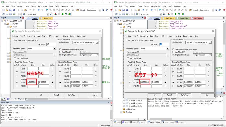Screen dimensions: 226x127
Task: Switch to the Debug tab in STMFLASH options dialog
Action: [72, 36]
